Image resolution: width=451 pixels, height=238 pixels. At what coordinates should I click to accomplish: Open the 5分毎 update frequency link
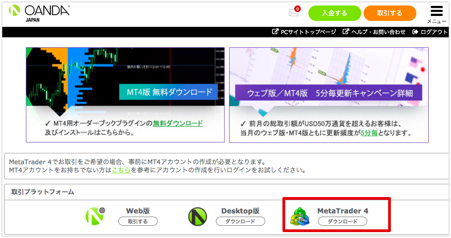(x=369, y=133)
